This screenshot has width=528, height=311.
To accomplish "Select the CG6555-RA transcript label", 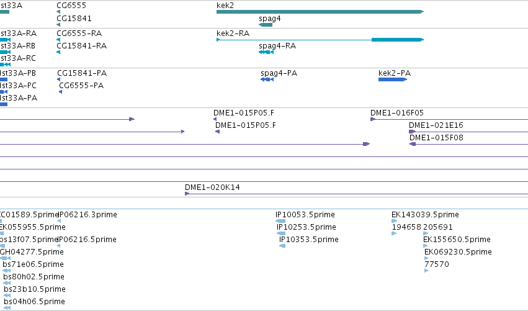I will pyautogui.click(x=79, y=34).
